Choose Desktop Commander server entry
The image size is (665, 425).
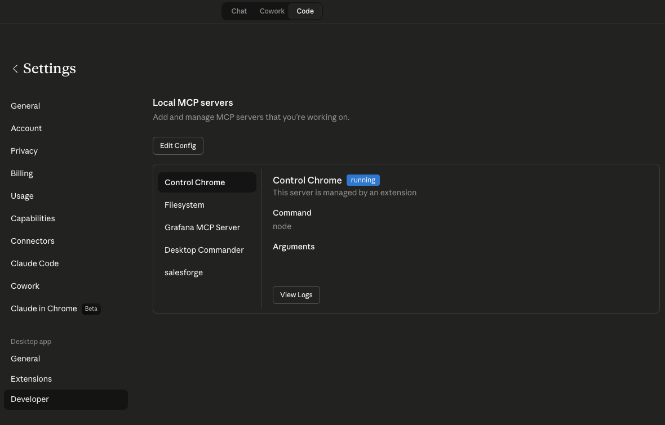204,250
